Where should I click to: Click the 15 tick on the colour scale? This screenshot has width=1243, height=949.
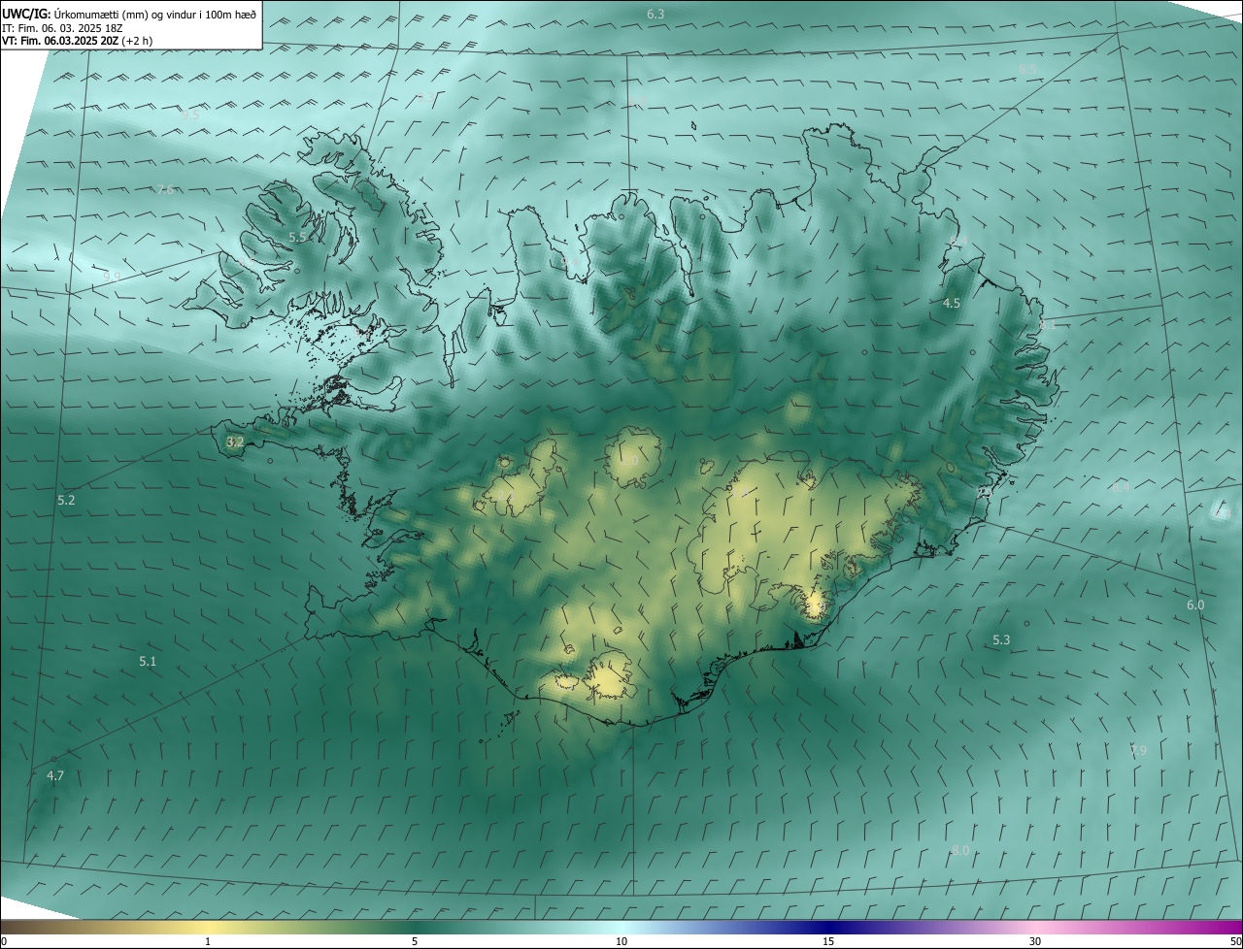tap(828, 942)
